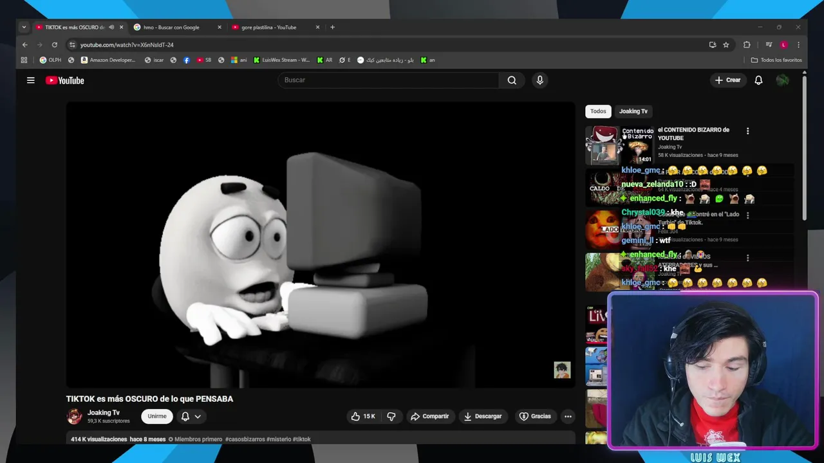Viewport: 824px width, 463px height.
Task: Open Chrome three-dot menu
Action: click(798, 45)
